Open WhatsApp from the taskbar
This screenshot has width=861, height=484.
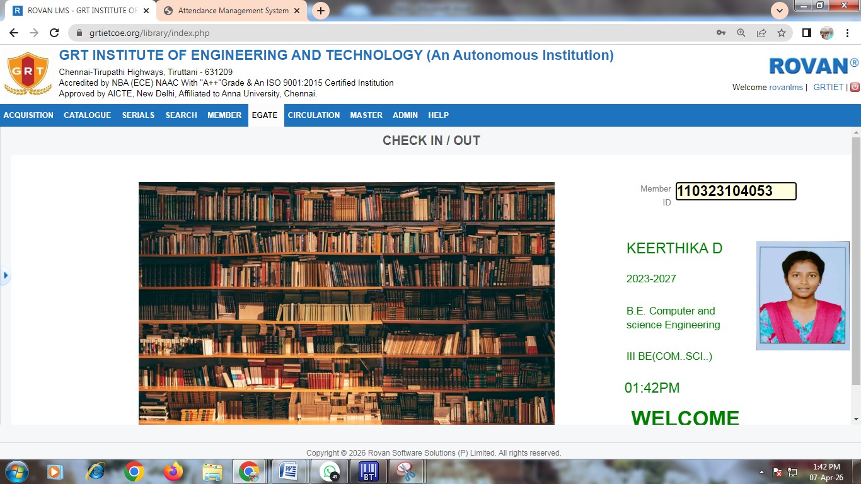click(329, 471)
